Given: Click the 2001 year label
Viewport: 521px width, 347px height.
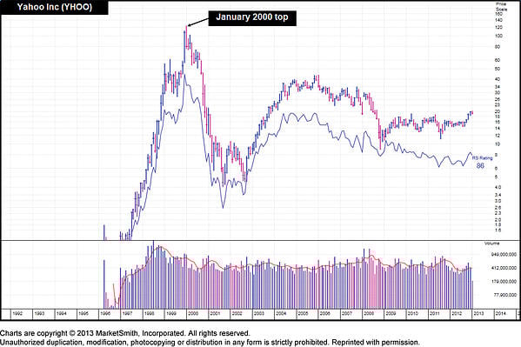Looking at the screenshot, I should 215,314.
